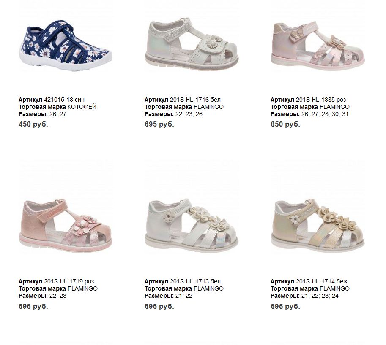This screenshot has width=386, height=345.
Task: Click the 850 руб. price
Action: point(285,124)
